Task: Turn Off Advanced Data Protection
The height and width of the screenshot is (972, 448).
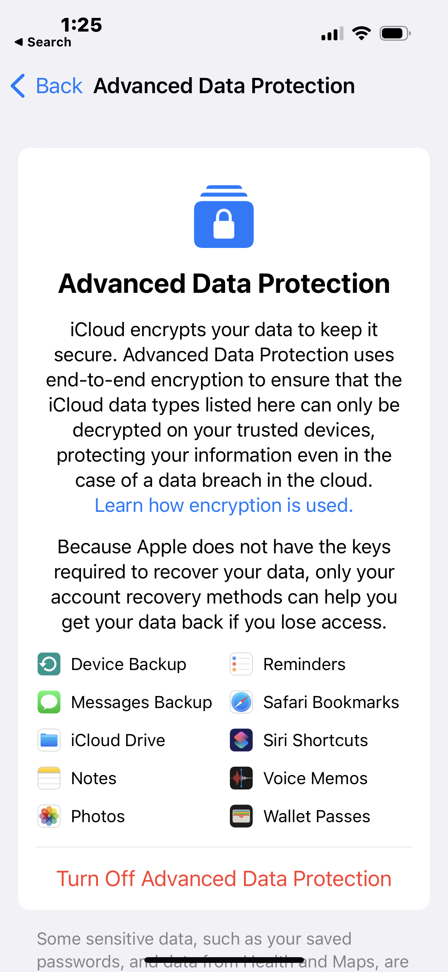Action: pyautogui.click(x=224, y=879)
